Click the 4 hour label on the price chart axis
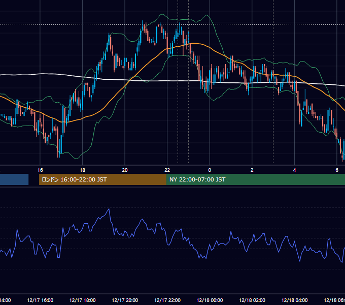Viewport: 345px width, 305px height. coord(294,170)
